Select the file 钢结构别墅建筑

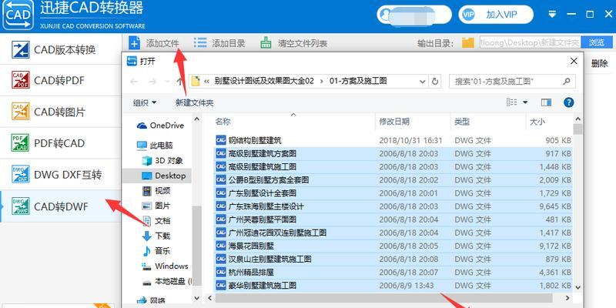[x=393, y=140]
